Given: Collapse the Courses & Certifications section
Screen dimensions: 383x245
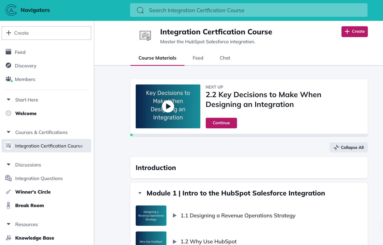Looking at the screenshot, I should click(x=9, y=132).
